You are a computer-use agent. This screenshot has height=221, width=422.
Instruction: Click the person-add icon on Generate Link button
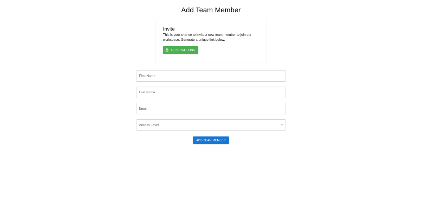[x=168, y=50]
